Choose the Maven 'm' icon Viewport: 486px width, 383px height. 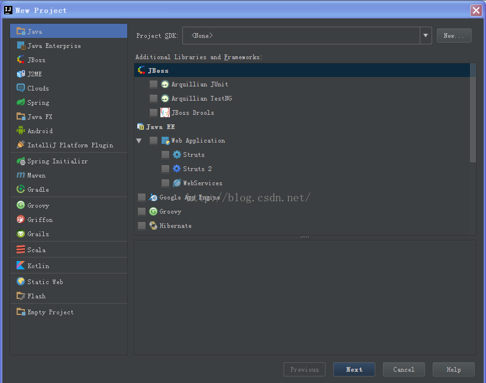21,175
